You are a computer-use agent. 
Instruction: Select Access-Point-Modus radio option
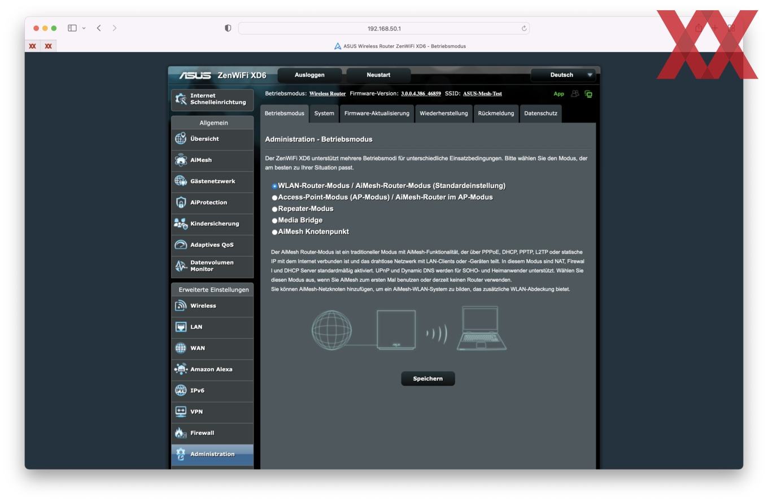point(275,198)
